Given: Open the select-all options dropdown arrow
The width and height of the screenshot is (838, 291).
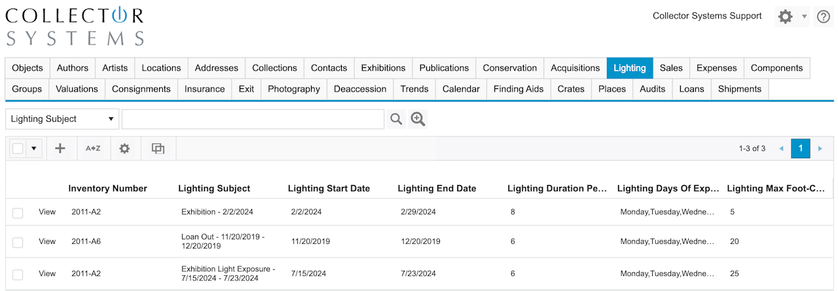Looking at the screenshot, I should click(34, 148).
